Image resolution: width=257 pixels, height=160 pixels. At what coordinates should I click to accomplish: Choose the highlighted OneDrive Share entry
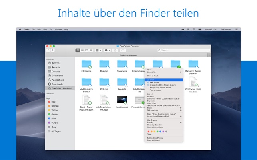(x=164, y=80)
